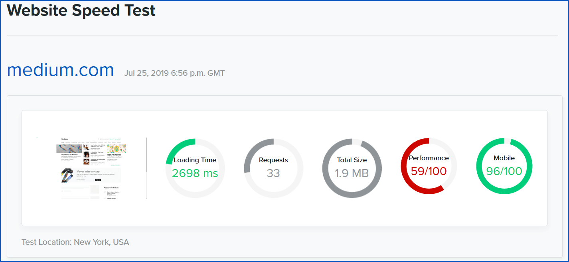Select the 1.9 MB total size value
This screenshot has width=569, height=262.
pyautogui.click(x=352, y=173)
